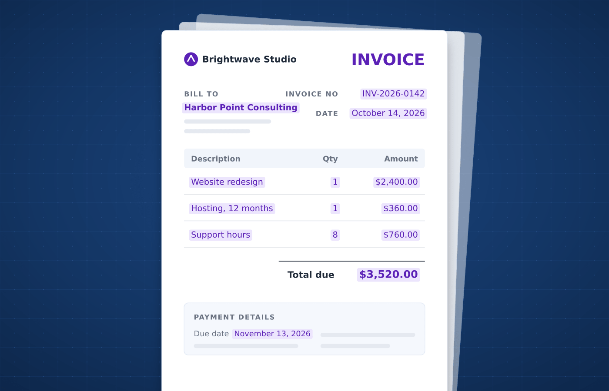
Task: Select the due date November 13, 2026
Action: pos(272,334)
